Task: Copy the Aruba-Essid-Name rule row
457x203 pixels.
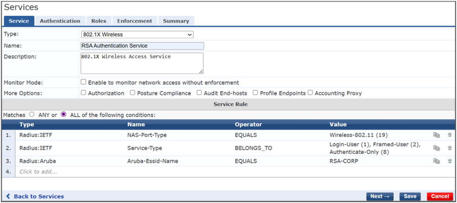Action: tap(436, 161)
